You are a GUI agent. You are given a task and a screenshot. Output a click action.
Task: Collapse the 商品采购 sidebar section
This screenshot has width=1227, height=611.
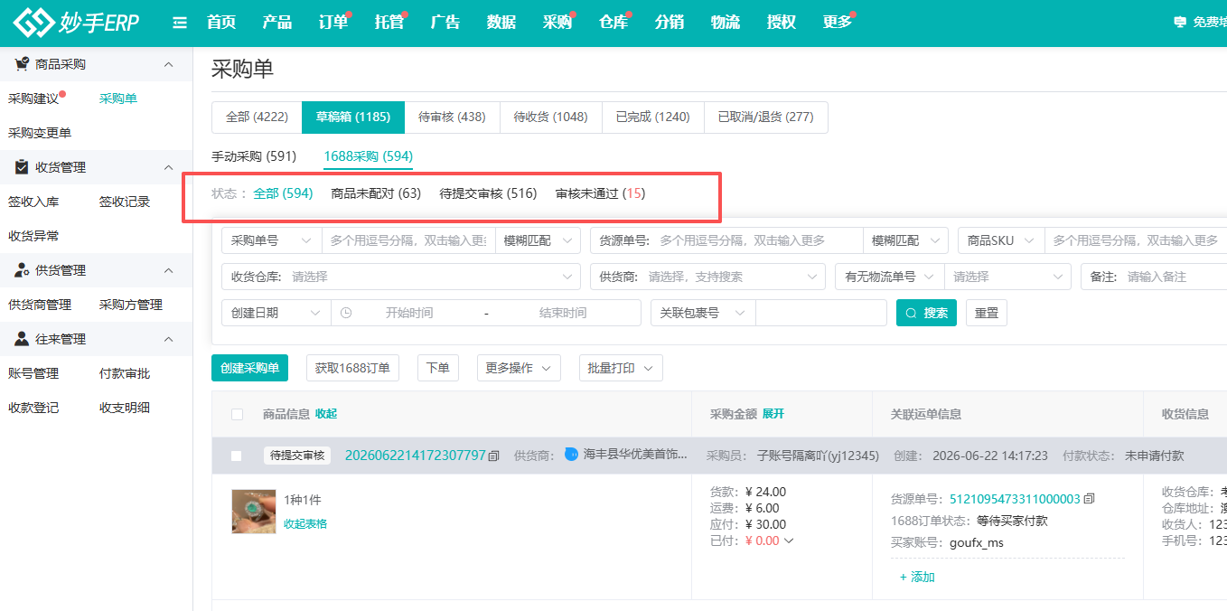[168, 64]
